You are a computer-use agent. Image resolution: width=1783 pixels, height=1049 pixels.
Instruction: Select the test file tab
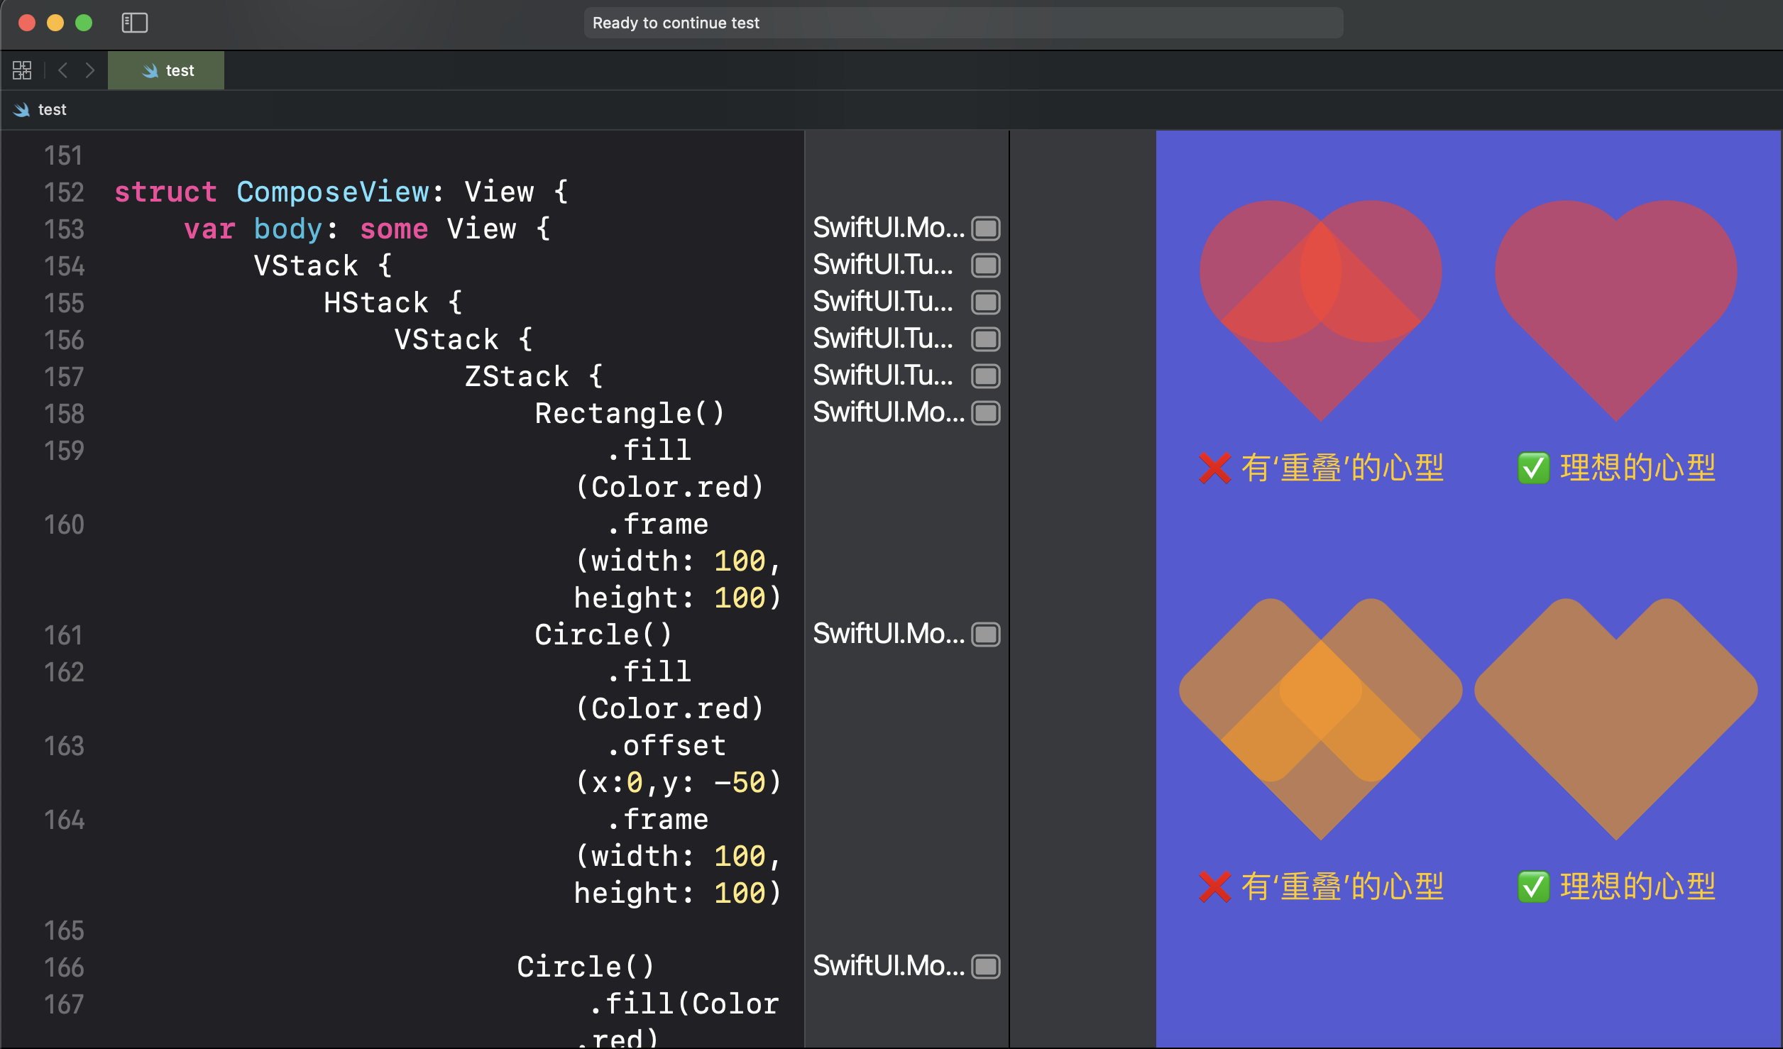pyautogui.click(x=166, y=70)
